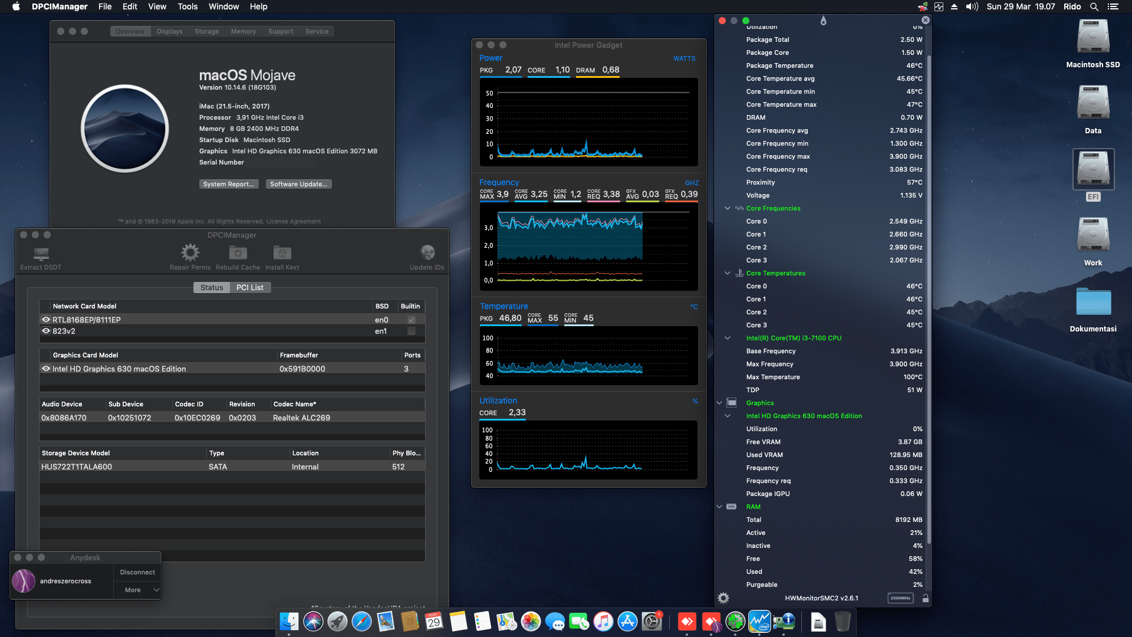
Task: Collapse the Core Frequencies section
Action: [x=728, y=208]
